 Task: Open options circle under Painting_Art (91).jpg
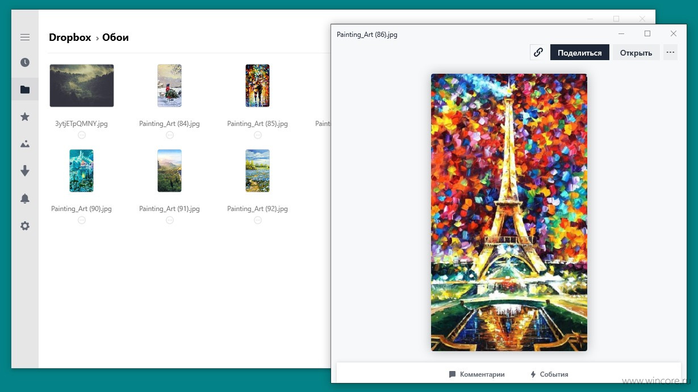click(x=170, y=220)
